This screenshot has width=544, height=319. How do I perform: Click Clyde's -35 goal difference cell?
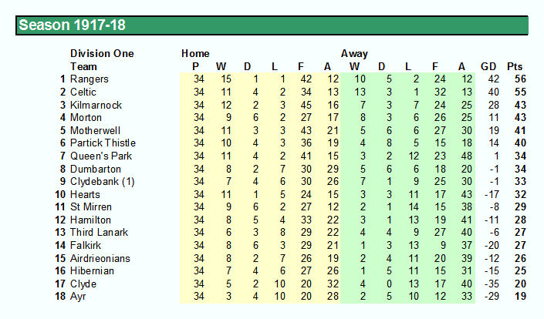pyautogui.click(x=492, y=284)
